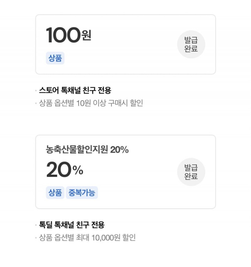Viewport: 251px width, 267px height.
Task: Click the 스토어 톡채널 친구 전용 text
Action: [75, 90]
